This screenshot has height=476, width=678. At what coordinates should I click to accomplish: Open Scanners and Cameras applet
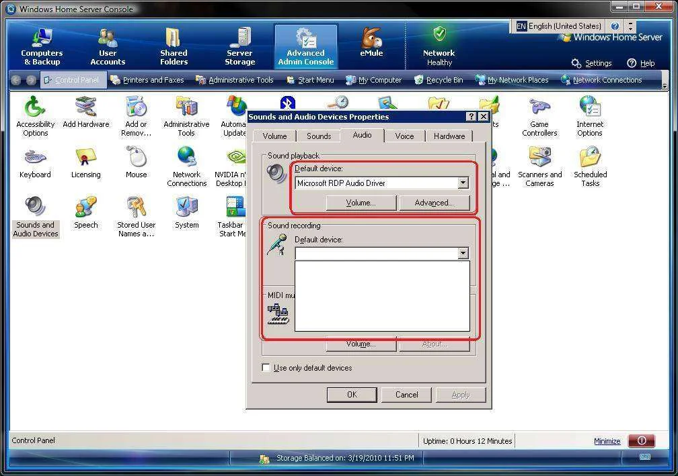coord(539,166)
